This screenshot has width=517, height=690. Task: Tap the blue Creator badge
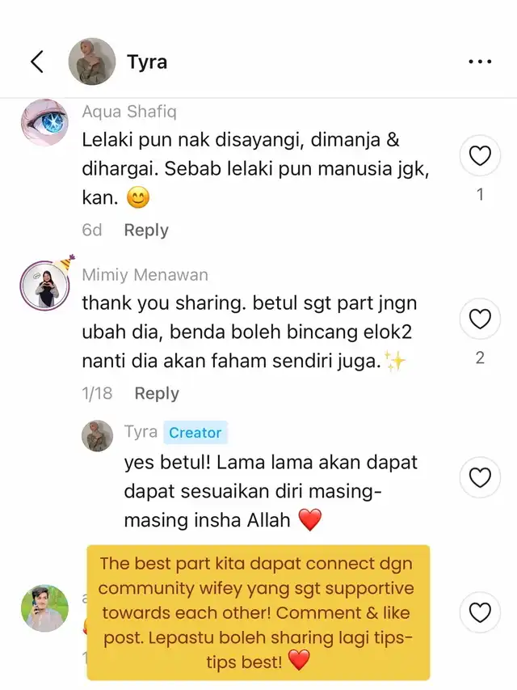click(x=195, y=433)
